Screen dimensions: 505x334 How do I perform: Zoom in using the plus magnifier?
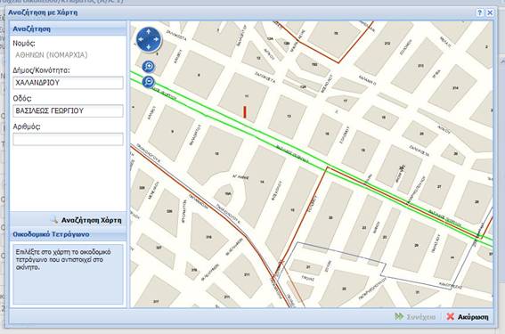pyautogui.click(x=149, y=67)
